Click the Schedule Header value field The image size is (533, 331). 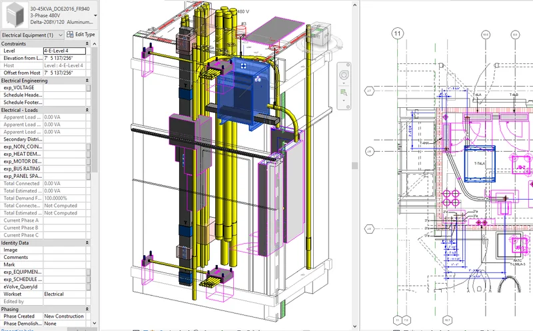click(65, 95)
